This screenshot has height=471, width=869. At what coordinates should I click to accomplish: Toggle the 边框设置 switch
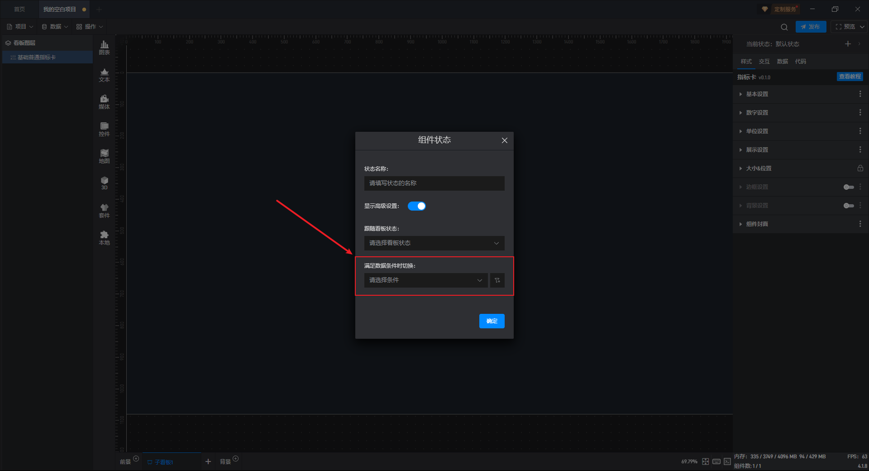[x=849, y=187]
